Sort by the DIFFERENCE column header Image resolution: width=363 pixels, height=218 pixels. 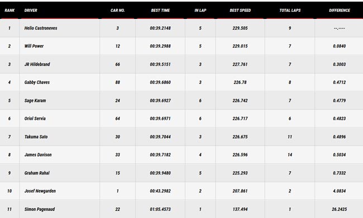point(340,11)
